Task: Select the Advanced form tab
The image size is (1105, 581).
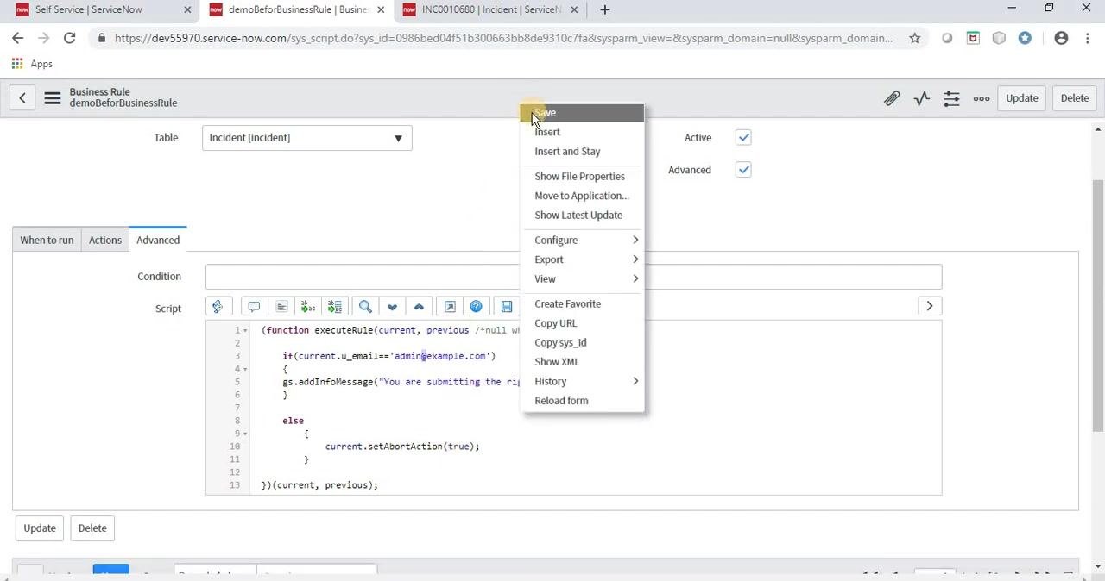Action: click(x=158, y=240)
